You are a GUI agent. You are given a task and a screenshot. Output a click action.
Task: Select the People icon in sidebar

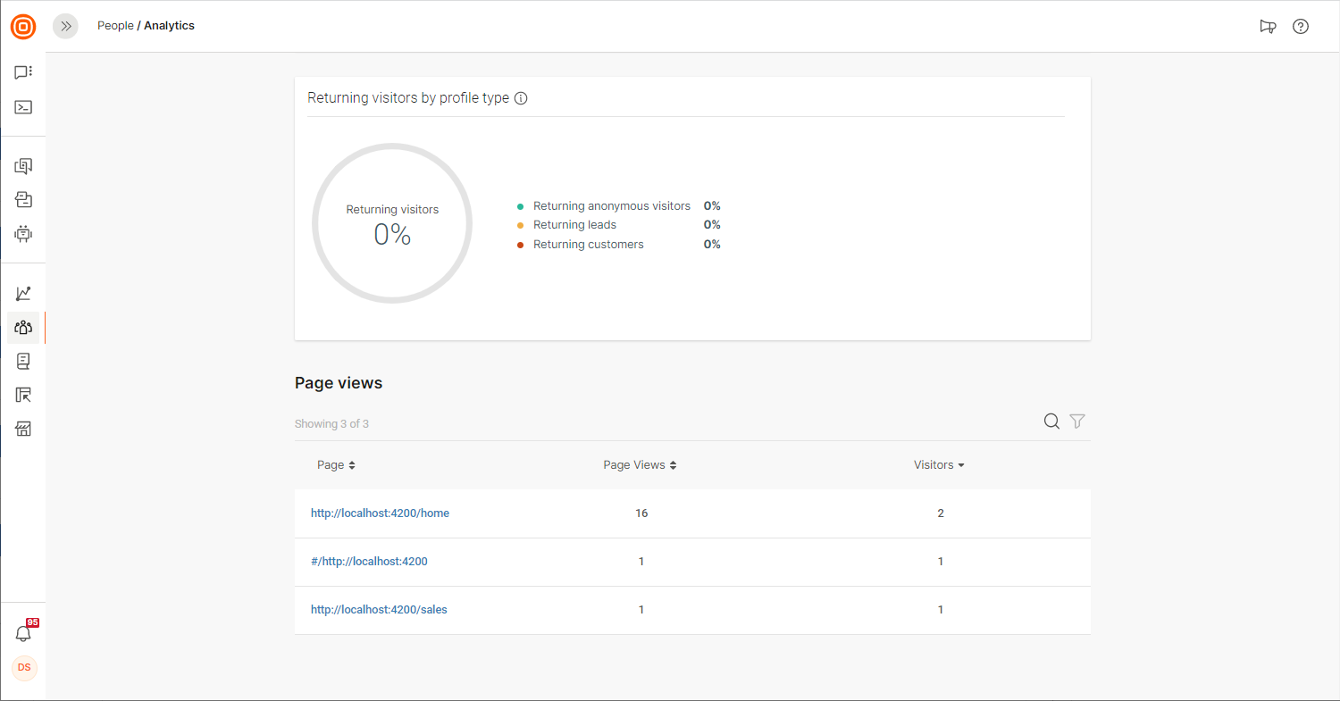point(23,328)
